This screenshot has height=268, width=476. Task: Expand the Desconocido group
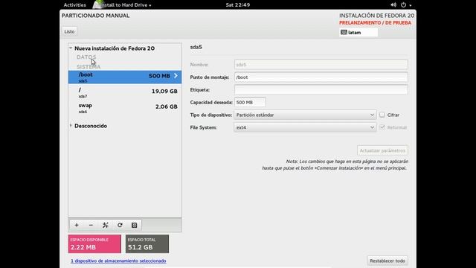click(71, 126)
